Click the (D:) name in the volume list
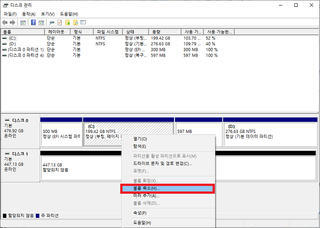Viewport: 320px width, 228px height. [12, 44]
